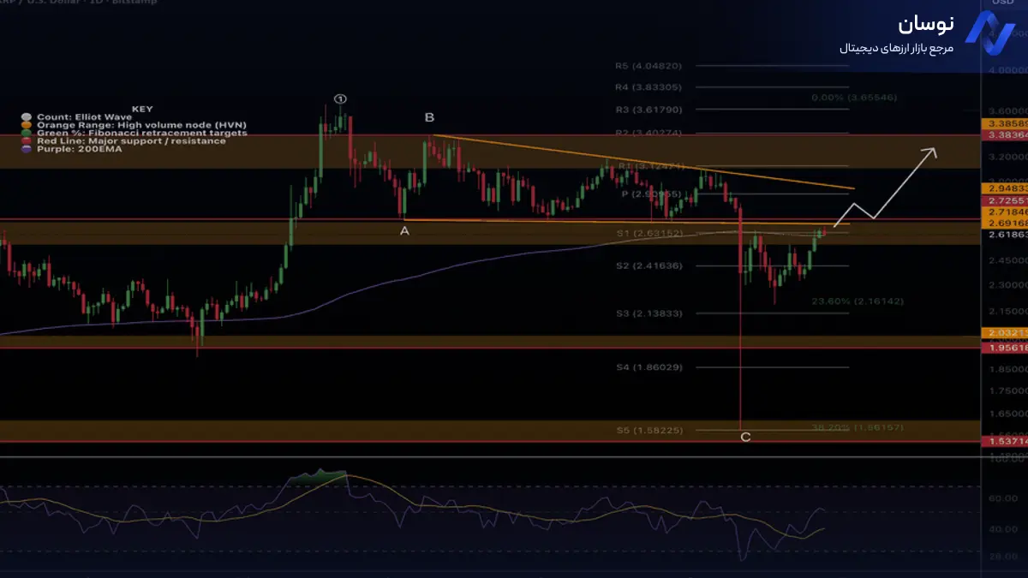Screen dimensions: 1028x578
Task: Click the white Elliot Wave legend dot
Action: (x=26, y=117)
